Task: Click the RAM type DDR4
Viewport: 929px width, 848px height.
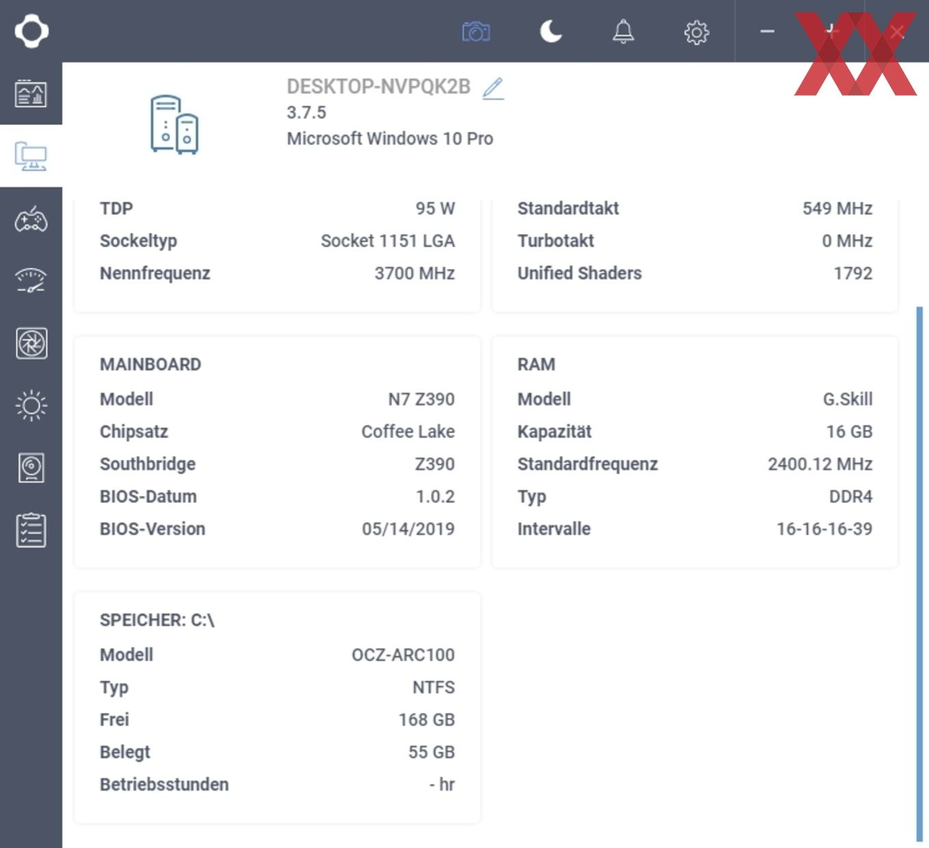Action: [850, 497]
